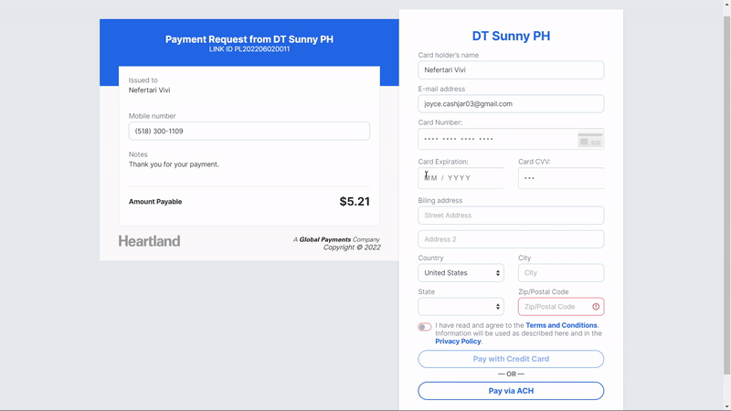Open the Privacy Policy link
This screenshot has width=731, height=411.
pyautogui.click(x=458, y=342)
